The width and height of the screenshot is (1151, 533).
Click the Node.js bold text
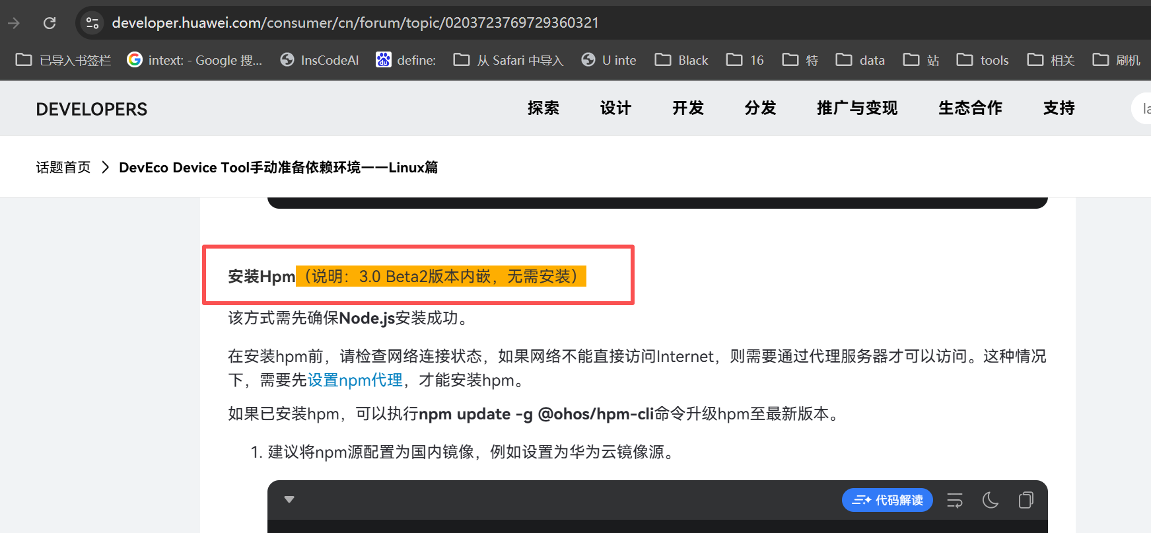tap(366, 318)
